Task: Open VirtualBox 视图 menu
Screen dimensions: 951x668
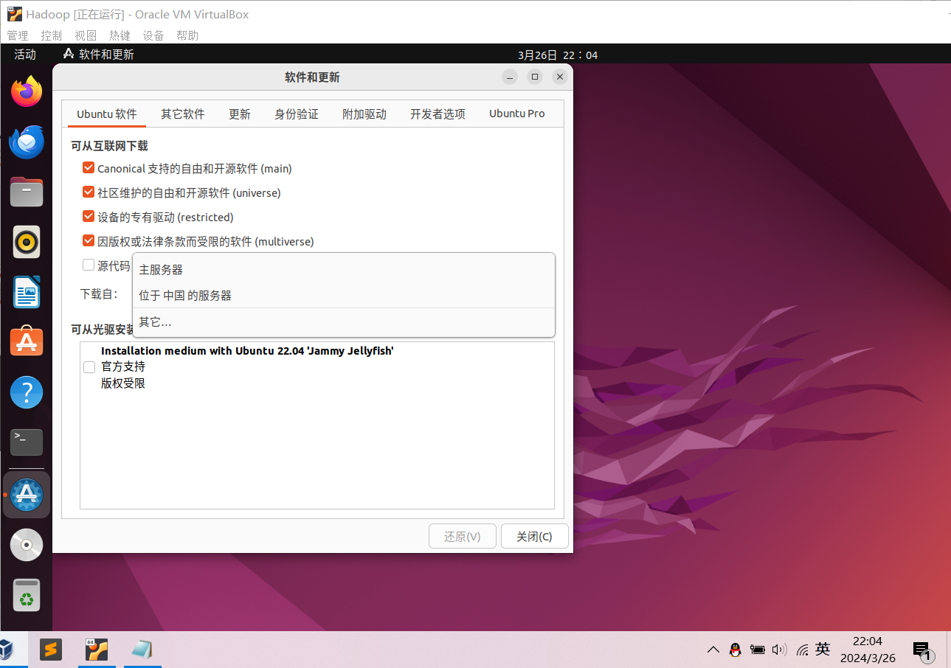Action: pyautogui.click(x=86, y=35)
